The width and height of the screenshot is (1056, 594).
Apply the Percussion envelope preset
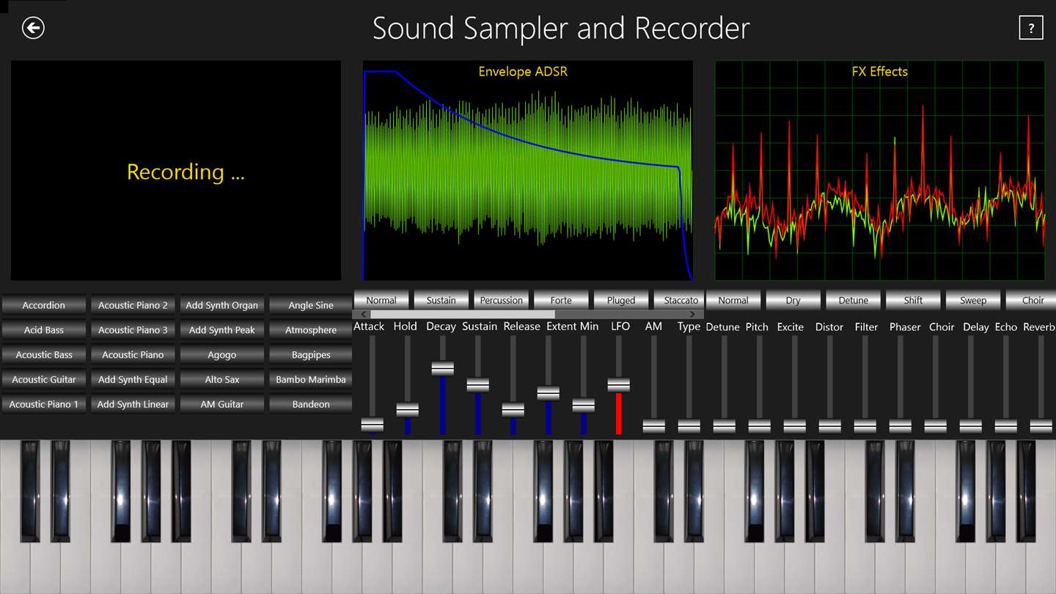[502, 300]
